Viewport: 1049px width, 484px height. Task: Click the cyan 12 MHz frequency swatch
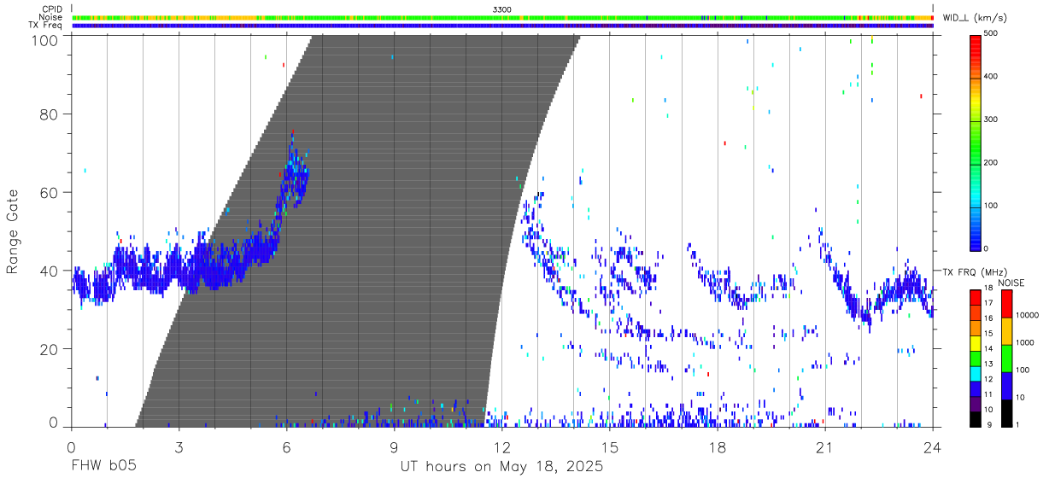[x=976, y=373]
